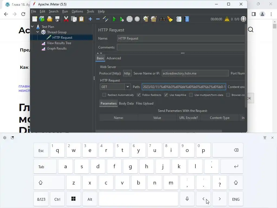Open Help with question mark icon
277x208 pixels.
point(187,19)
